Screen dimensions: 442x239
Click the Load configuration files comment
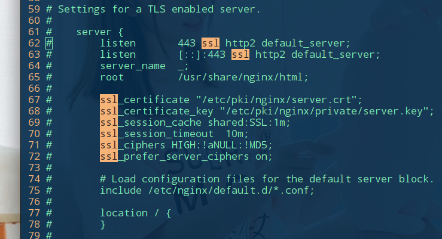tap(267, 179)
